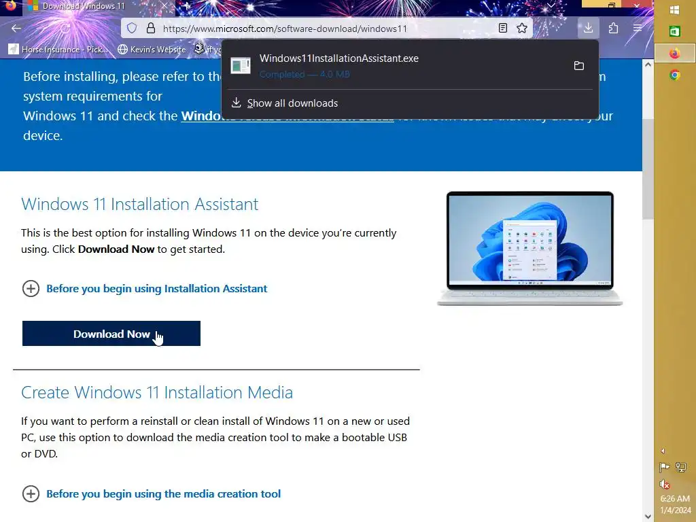Show download in folder icon

579,66
